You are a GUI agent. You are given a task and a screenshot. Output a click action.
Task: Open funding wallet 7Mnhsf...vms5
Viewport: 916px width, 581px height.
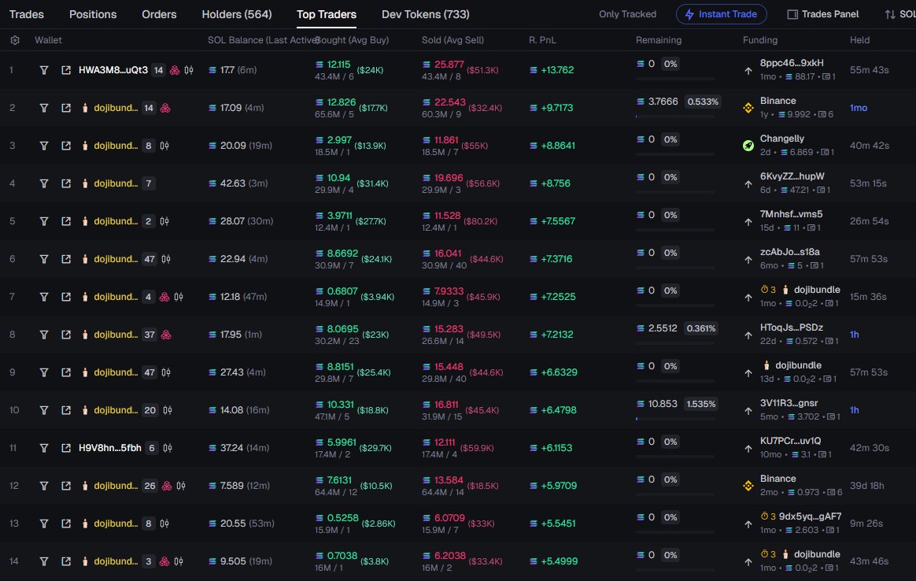pyautogui.click(x=791, y=214)
